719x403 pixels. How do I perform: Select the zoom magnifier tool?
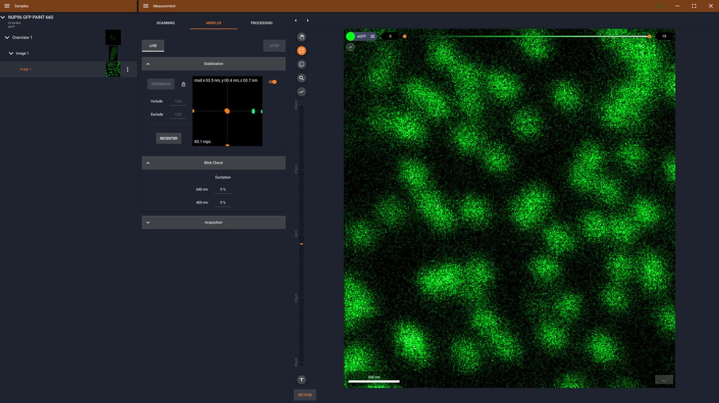click(301, 78)
